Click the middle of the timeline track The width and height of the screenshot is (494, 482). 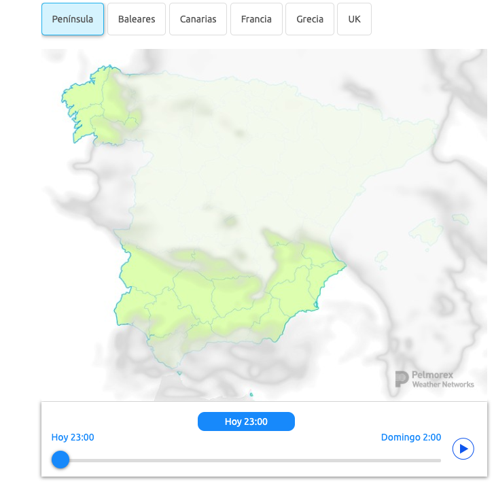tap(250, 460)
